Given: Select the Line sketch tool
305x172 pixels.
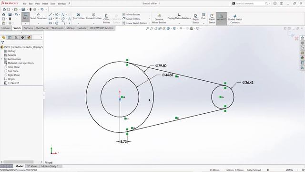Looking at the screenshot, I should click(x=51, y=14).
